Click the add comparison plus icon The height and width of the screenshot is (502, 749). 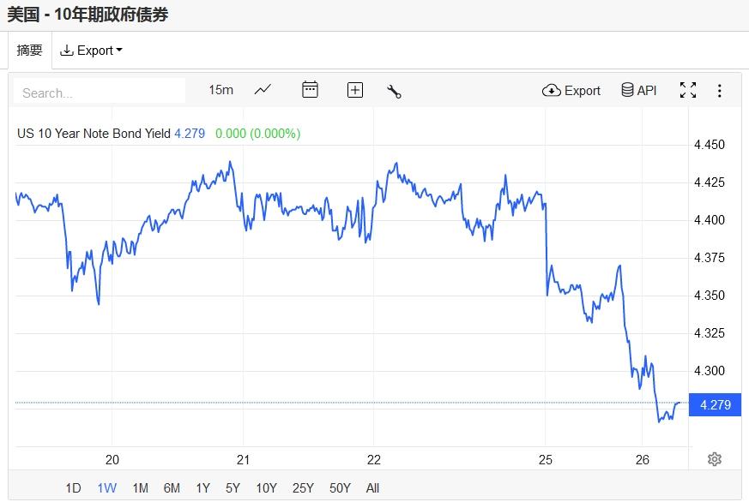pyautogui.click(x=355, y=90)
